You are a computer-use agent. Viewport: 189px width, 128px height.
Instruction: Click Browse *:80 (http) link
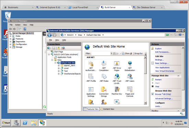click(163, 94)
